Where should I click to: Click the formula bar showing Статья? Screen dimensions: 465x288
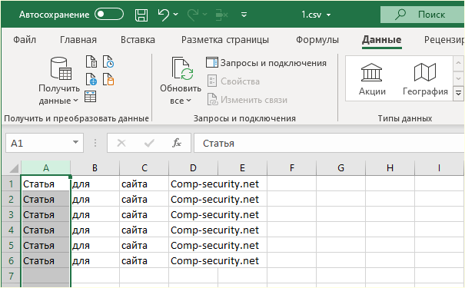click(329, 143)
